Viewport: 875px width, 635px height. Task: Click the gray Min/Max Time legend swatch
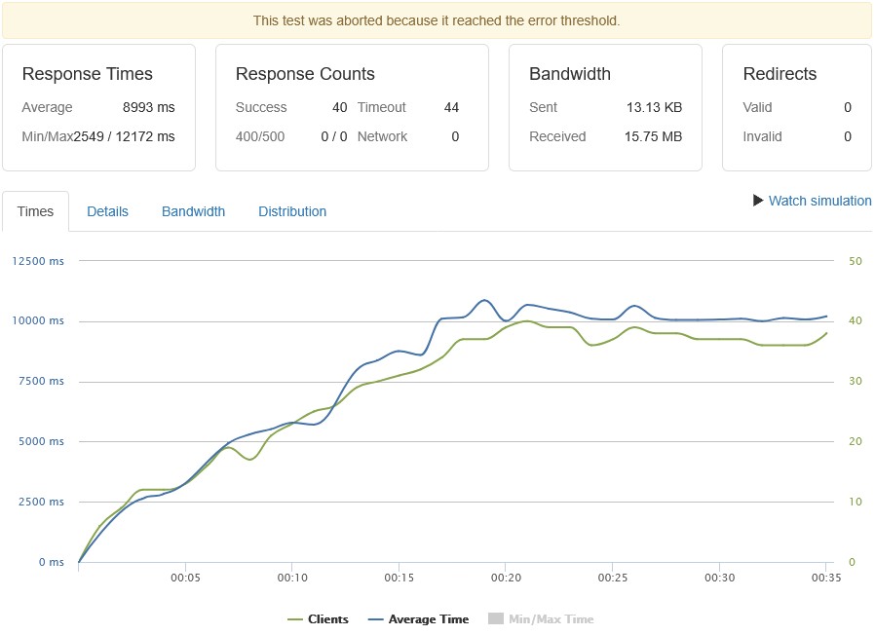tap(495, 618)
